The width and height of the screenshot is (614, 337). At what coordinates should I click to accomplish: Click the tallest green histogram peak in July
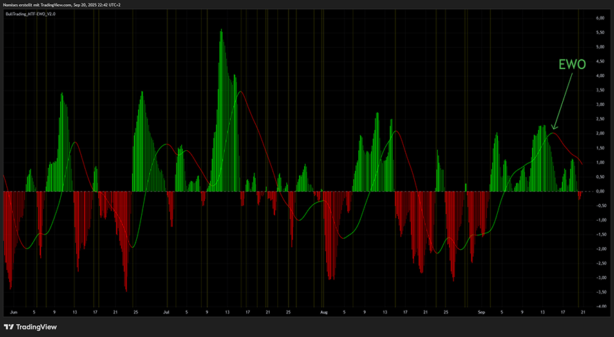(x=221, y=31)
